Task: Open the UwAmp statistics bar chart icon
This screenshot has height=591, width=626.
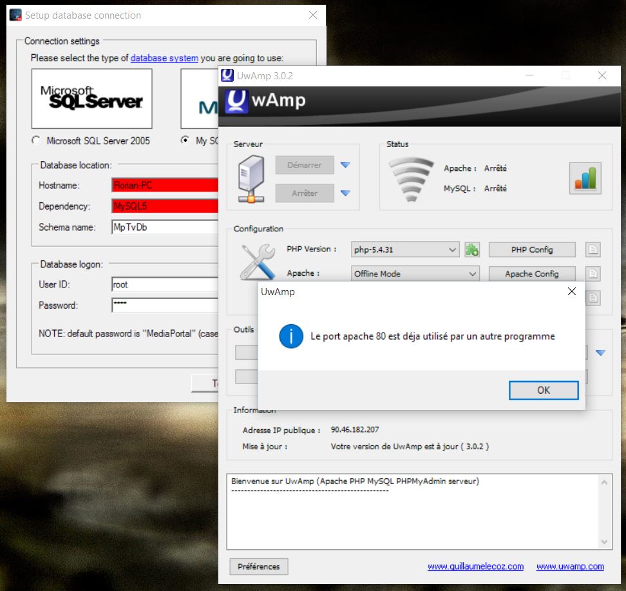Action: point(585,179)
